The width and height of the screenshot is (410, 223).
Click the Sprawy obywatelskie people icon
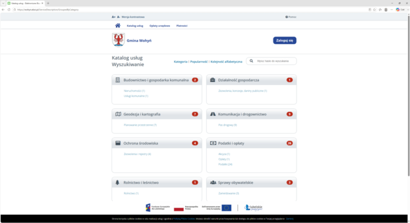pos(213,183)
